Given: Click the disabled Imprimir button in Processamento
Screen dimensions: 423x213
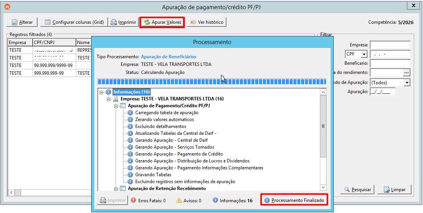Looking at the screenshot, I should [x=113, y=200].
